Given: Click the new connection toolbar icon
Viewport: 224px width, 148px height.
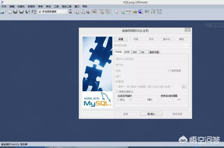Looking at the screenshot, I should click(3, 12).
